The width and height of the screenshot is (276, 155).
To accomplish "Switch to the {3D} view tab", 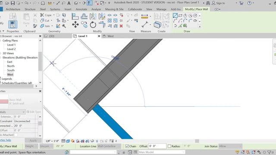I will [52, 36].
